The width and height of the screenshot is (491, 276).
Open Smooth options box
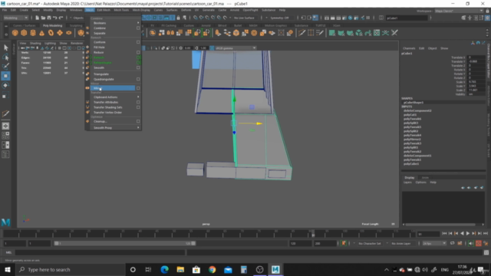pos(138,67)
